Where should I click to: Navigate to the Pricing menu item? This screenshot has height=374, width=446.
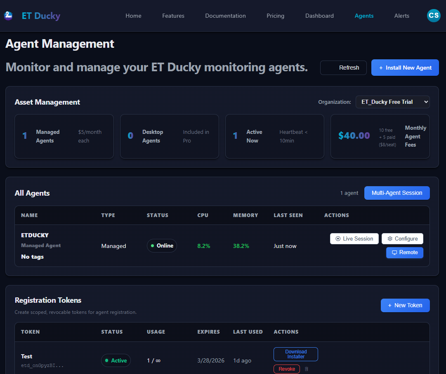coord(275,16)
